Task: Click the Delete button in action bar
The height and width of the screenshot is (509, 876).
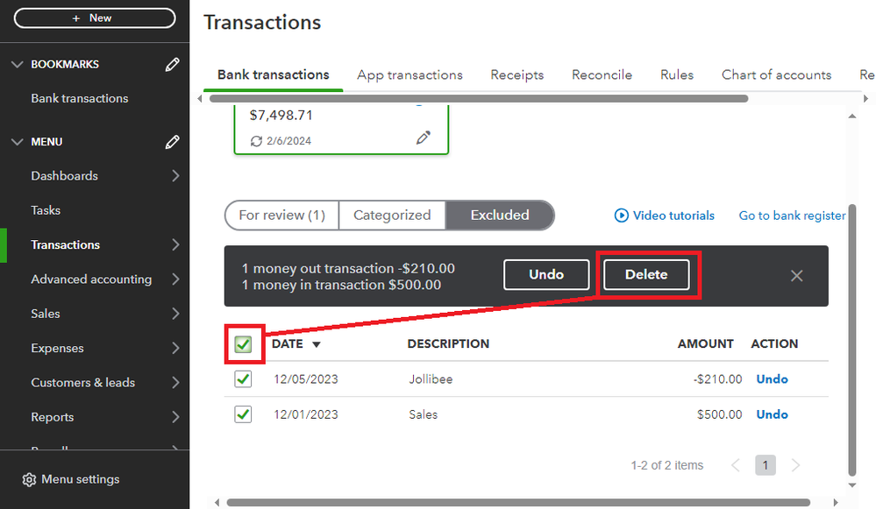Action: pyautogui.click(x=646, y=274)
